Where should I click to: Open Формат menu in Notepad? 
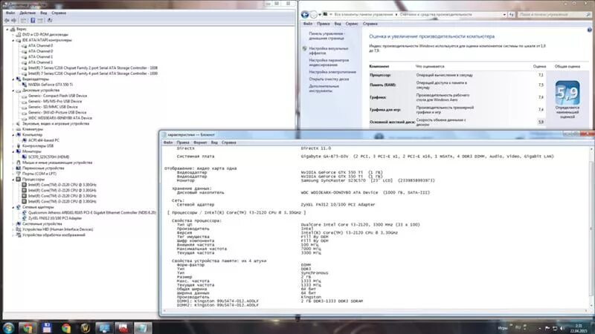tap(200, 143)
